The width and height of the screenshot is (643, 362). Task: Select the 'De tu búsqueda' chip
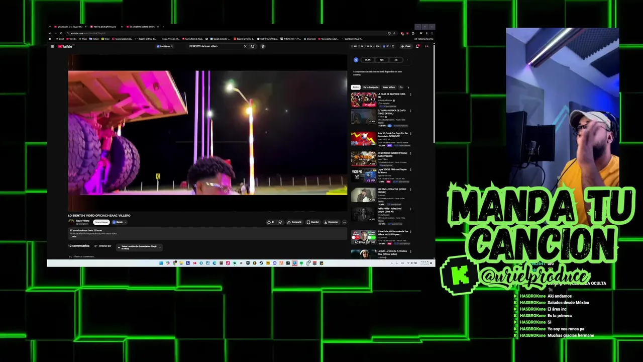pyautogui.click(x=371, y=87)
